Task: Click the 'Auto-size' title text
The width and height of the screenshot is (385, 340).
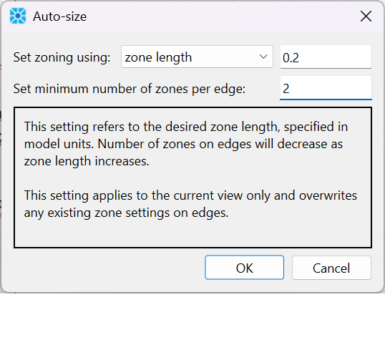Action: (60, 16)
